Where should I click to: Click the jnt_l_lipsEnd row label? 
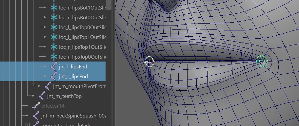[x=73, y=67]
